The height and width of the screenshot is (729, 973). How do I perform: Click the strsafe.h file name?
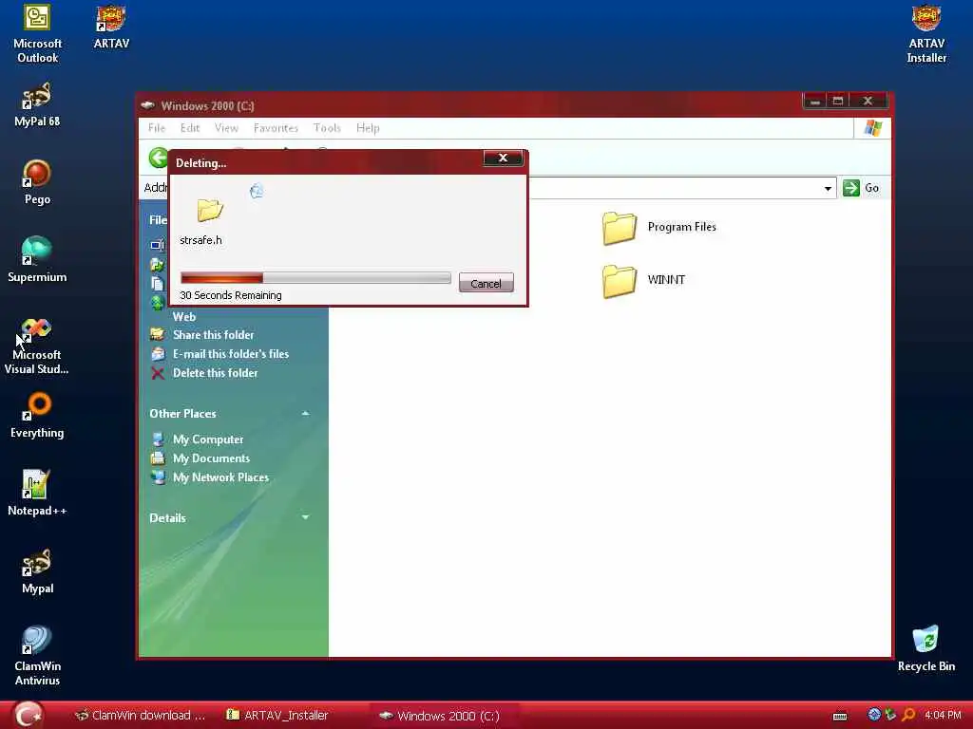[200, 240]
